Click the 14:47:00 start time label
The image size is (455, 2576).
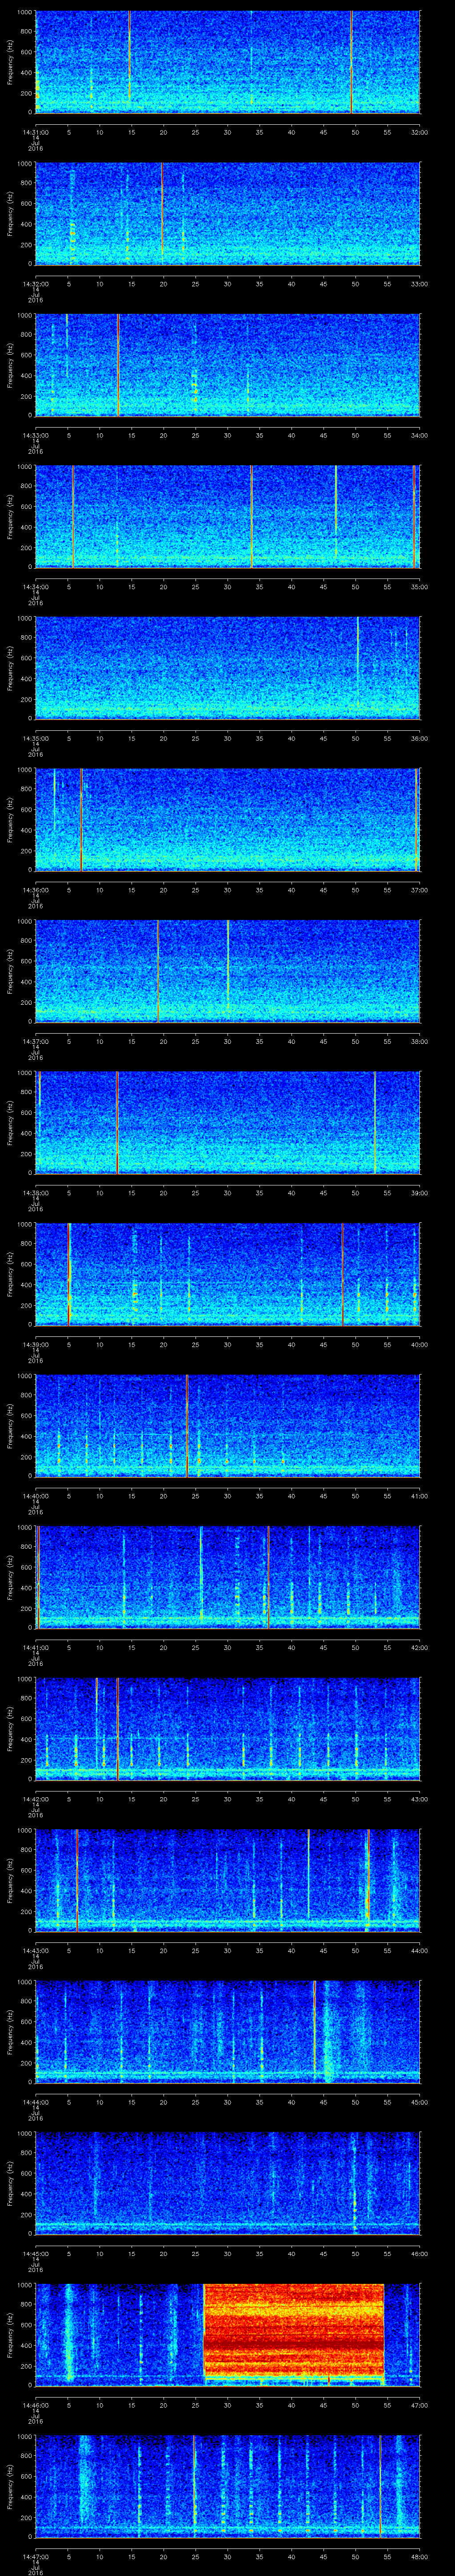tap(36, 2556)
